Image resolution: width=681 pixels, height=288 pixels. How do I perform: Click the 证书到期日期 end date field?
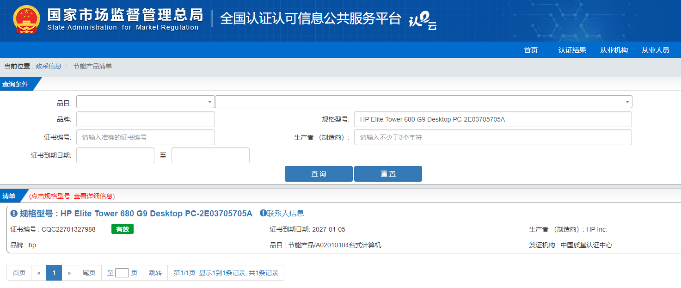(210, 155)
